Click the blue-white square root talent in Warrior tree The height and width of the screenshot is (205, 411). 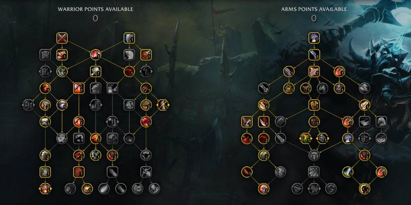pyautogui.click(x=129, y=38)
